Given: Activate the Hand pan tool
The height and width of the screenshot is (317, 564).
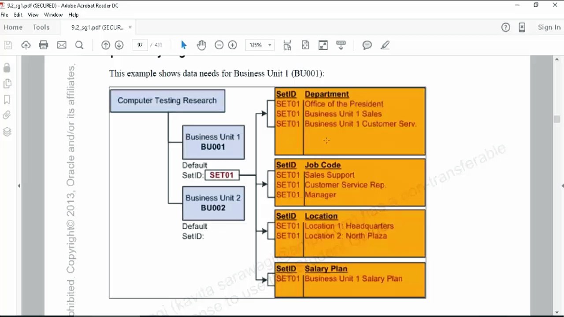Looking at the screenshot, I should pyautogui.click(x=201, y=45).
